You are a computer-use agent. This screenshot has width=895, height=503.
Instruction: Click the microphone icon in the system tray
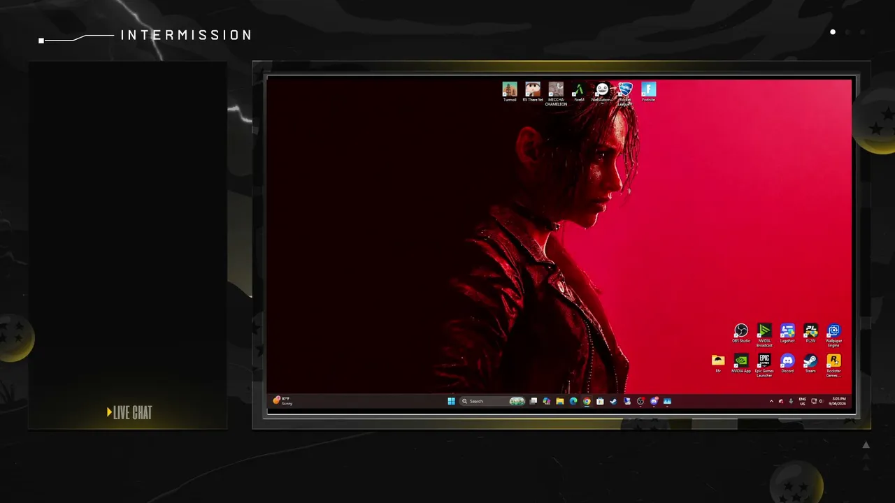pos(791,401)
